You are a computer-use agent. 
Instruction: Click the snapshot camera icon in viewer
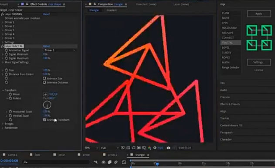pyautogui.click(x=168, y=148)
